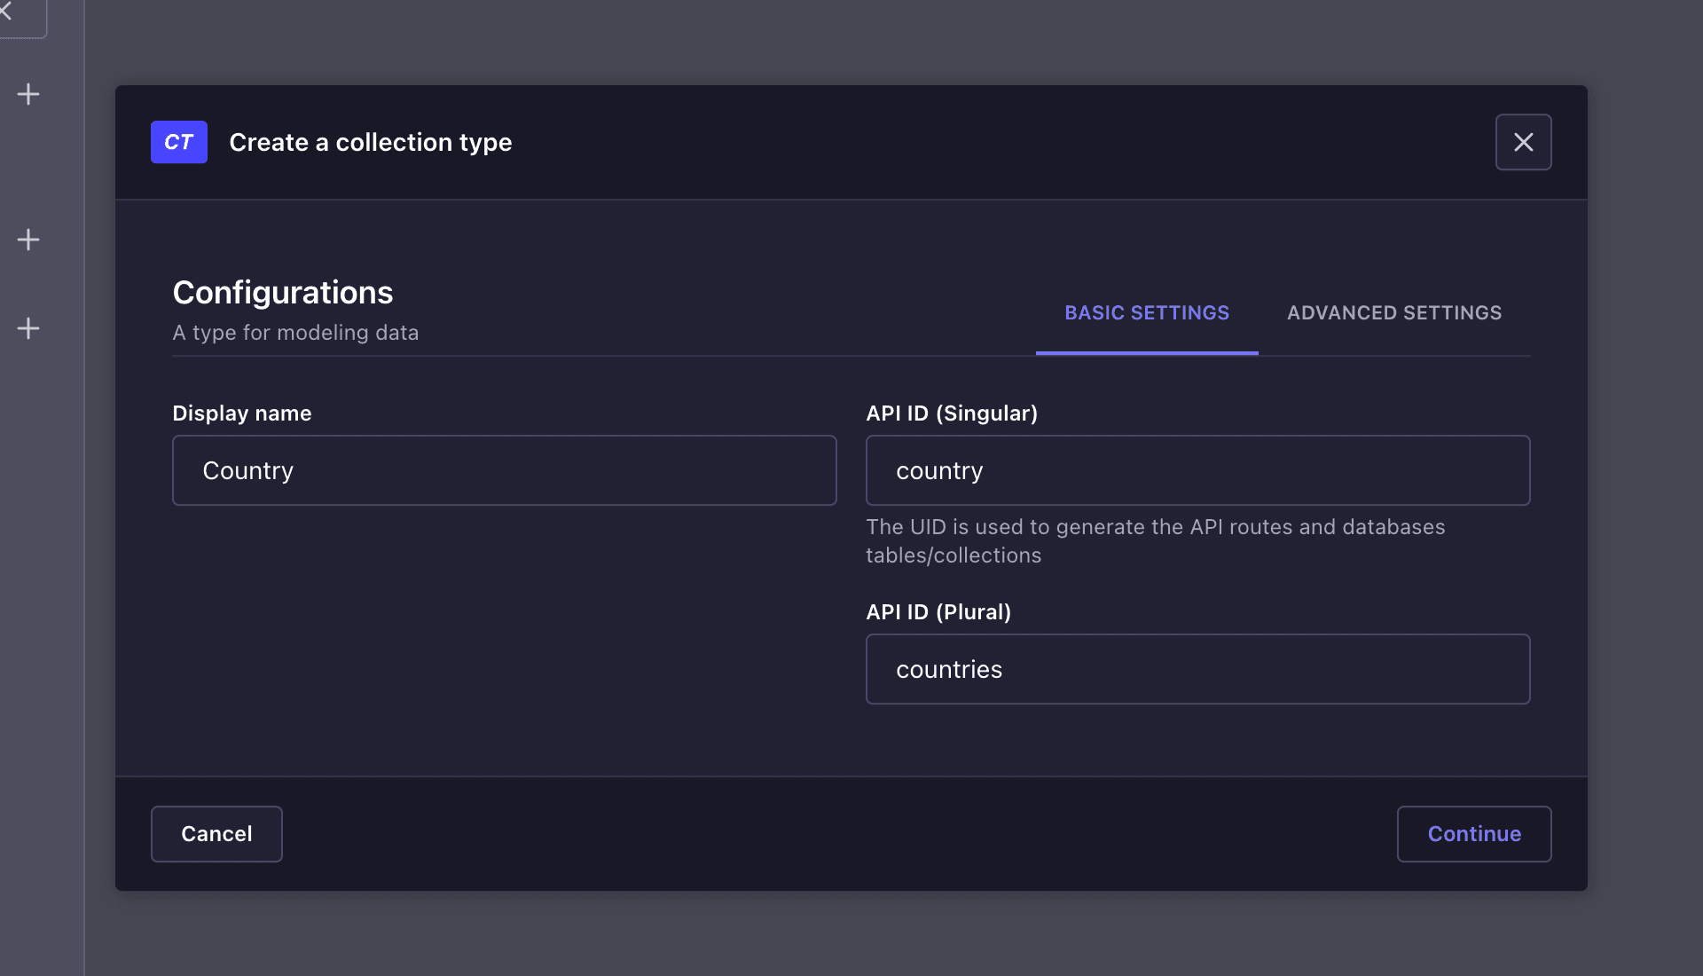
Task: Cancel the collection type creation
Action: coord(216,834)
